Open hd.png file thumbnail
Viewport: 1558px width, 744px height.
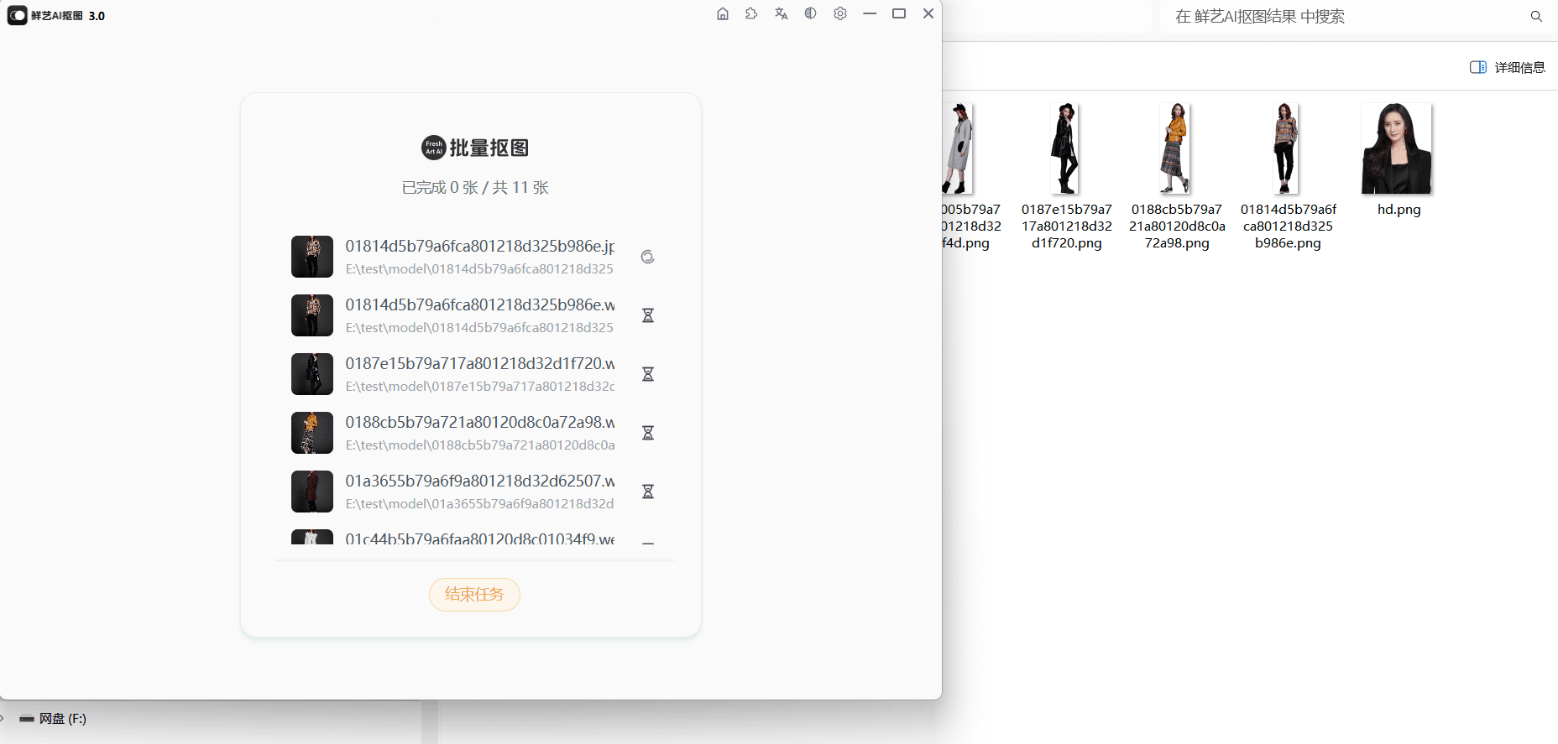(1397, 149)
